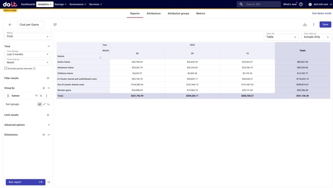
Task: Click the Run report button
Action: tap(25, 182)
